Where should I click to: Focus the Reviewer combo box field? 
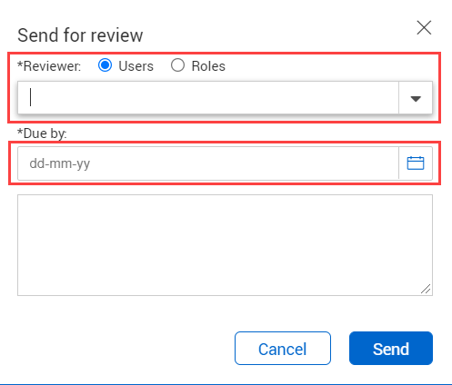pos(208,98)
